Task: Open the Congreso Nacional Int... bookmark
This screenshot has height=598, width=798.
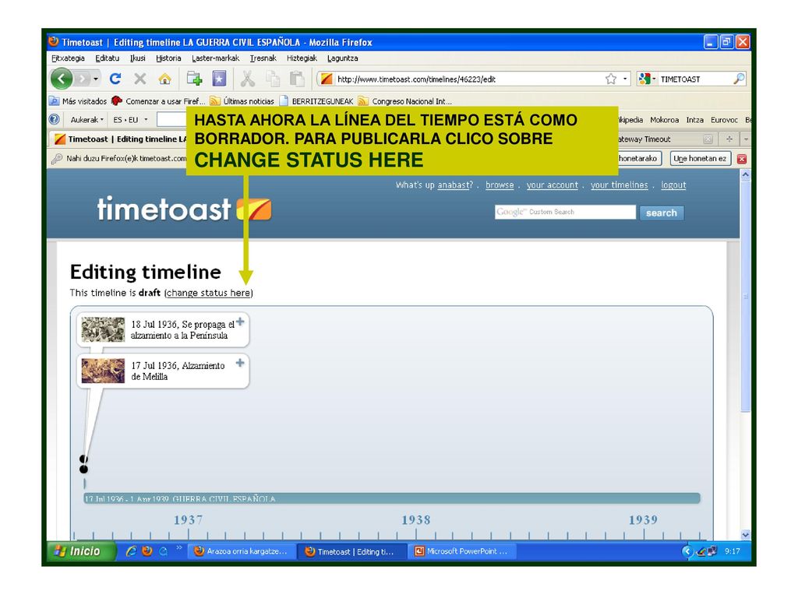Action: tap(405, 101)
